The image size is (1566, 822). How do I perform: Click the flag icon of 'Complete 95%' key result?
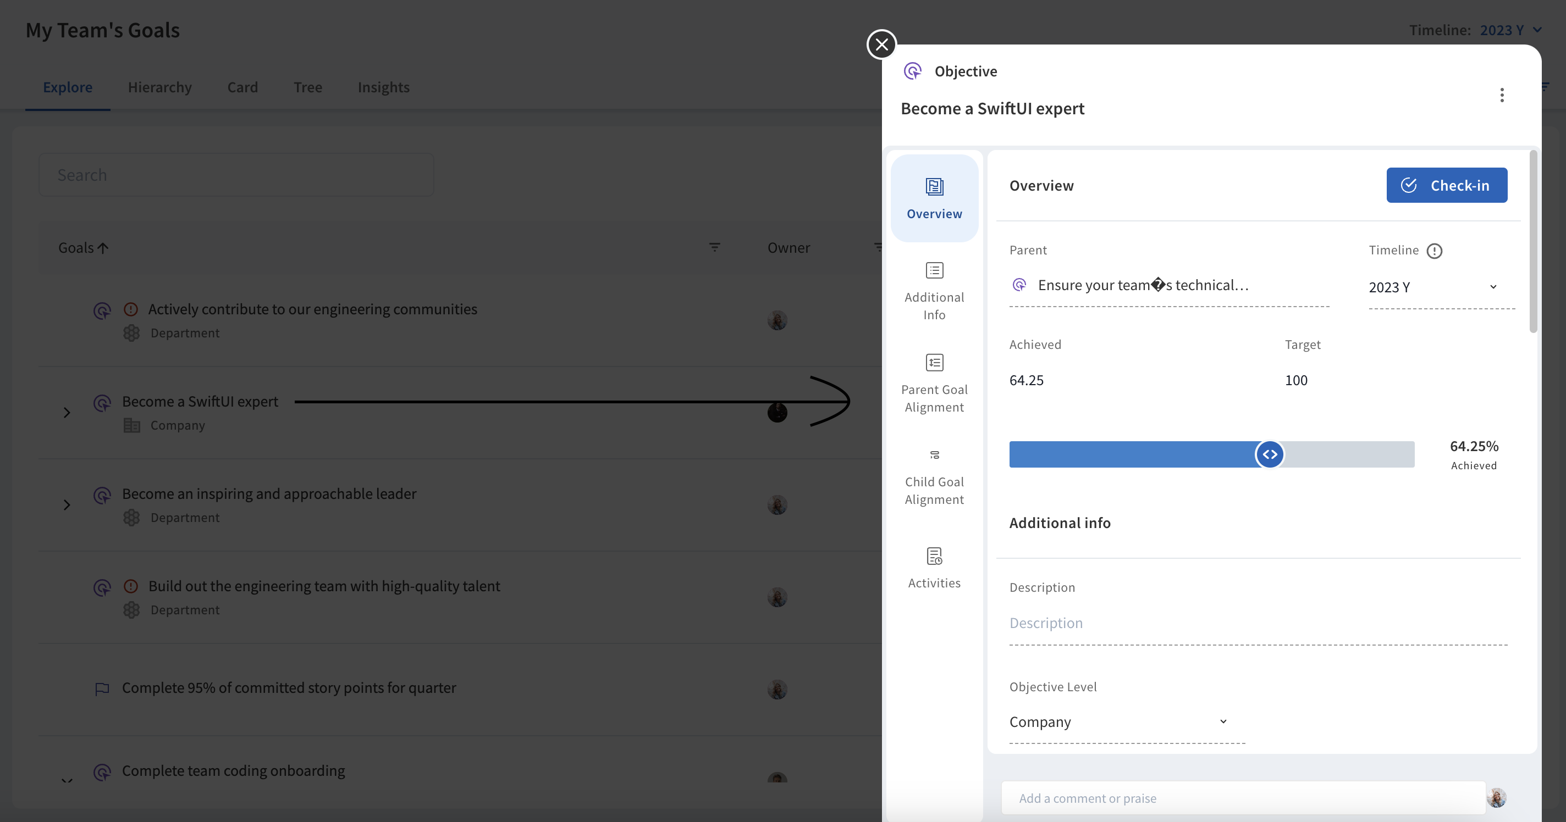click(102, 689)
